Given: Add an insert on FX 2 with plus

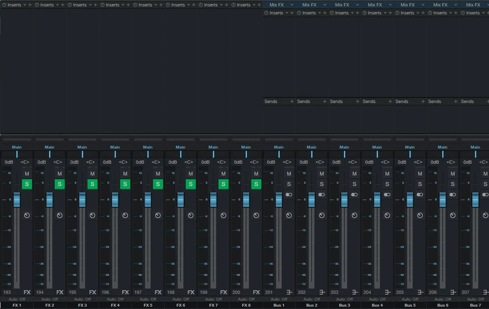Looking at the screenshot, I should [x=63, y=5].
